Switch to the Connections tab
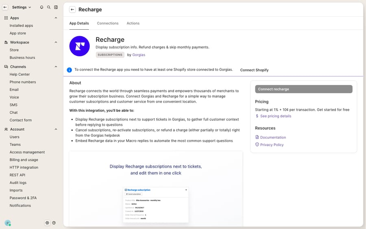Viewport: 366px width, 229px height. point(108,23)
